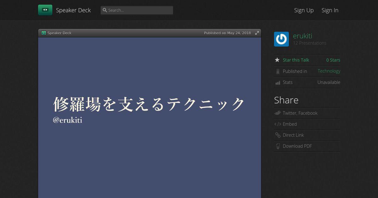Click the Twitter bird share icon

click(278, 113)
